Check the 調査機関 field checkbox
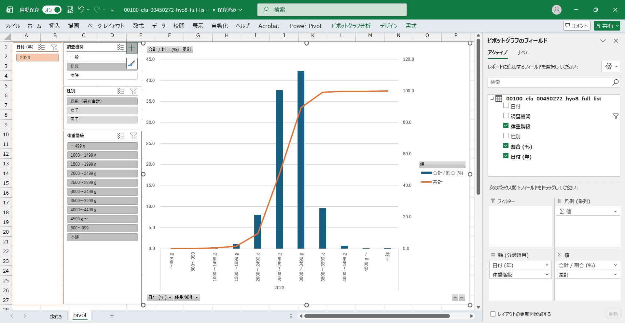The height and width of the screenshot is (323, 625). pyautogui.click(x=506, y=116)
